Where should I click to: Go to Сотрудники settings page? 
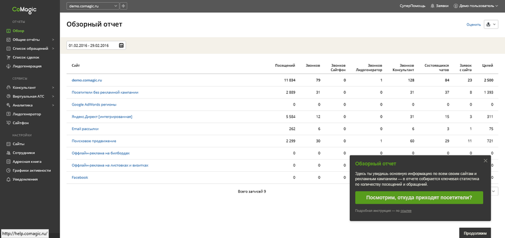(x=23, y=153)
